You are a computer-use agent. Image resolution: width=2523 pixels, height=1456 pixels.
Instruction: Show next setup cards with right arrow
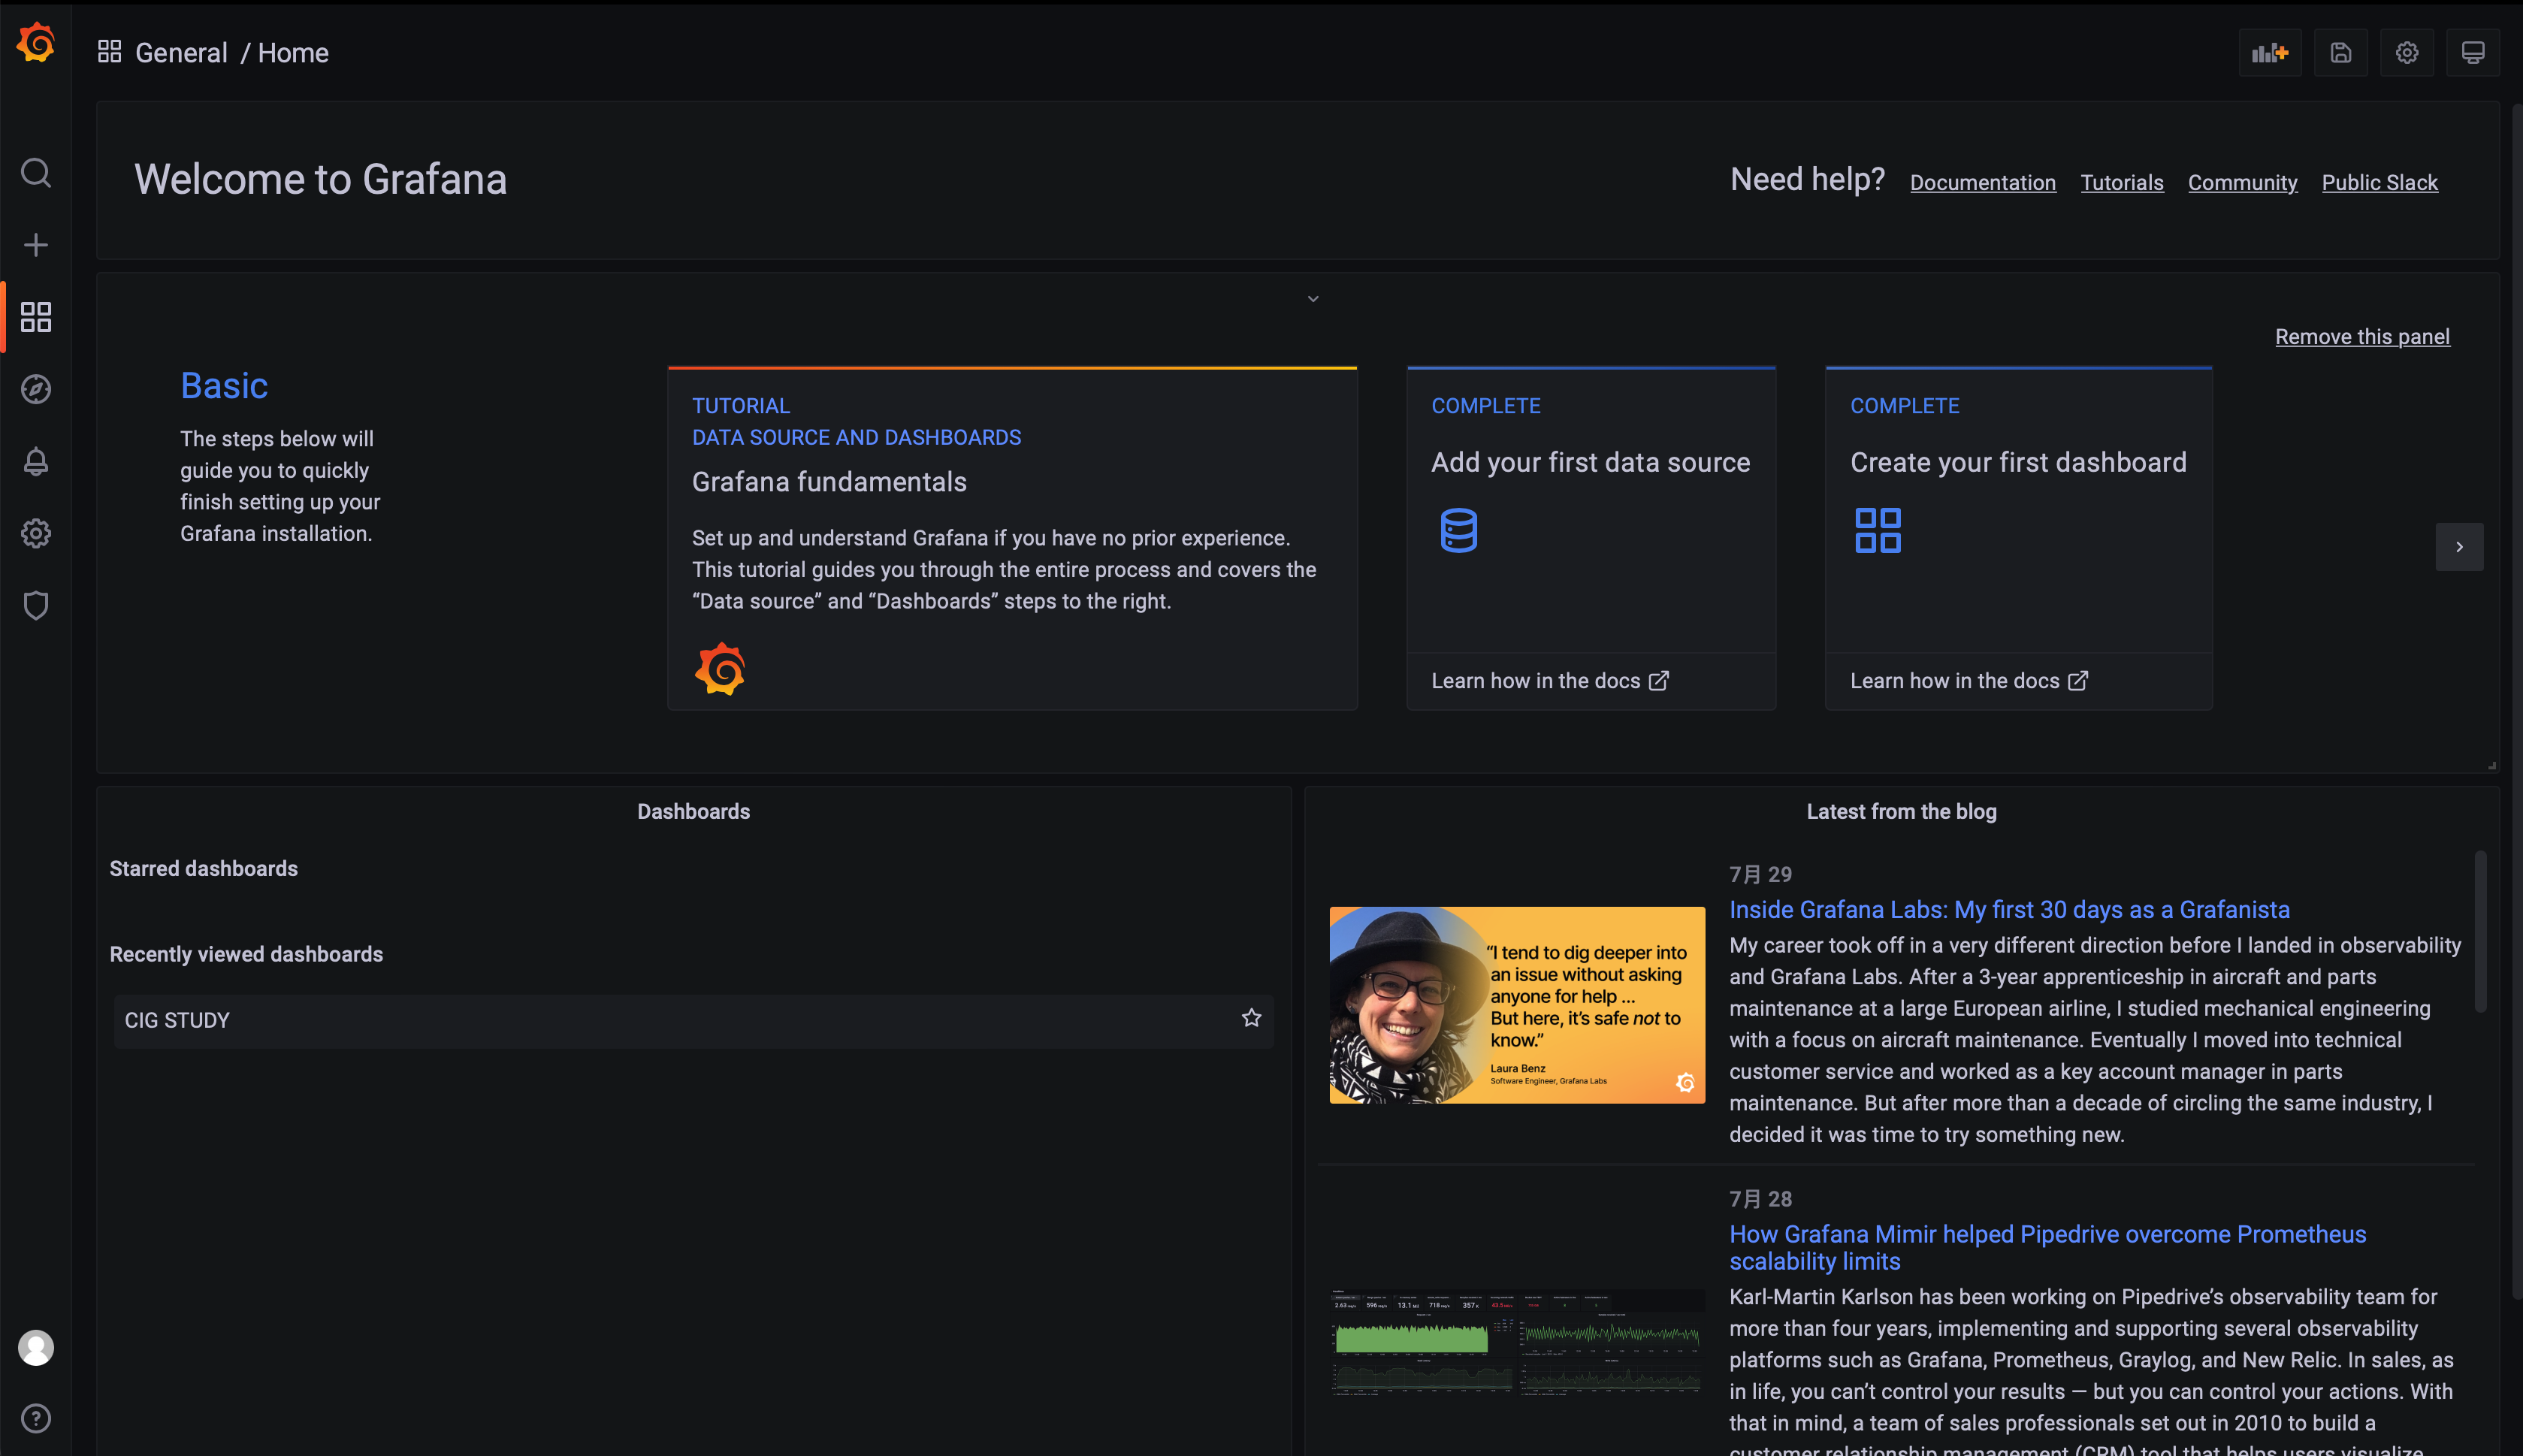pos(2459,547)
